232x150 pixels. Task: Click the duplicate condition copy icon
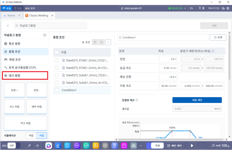pos(101,42)
